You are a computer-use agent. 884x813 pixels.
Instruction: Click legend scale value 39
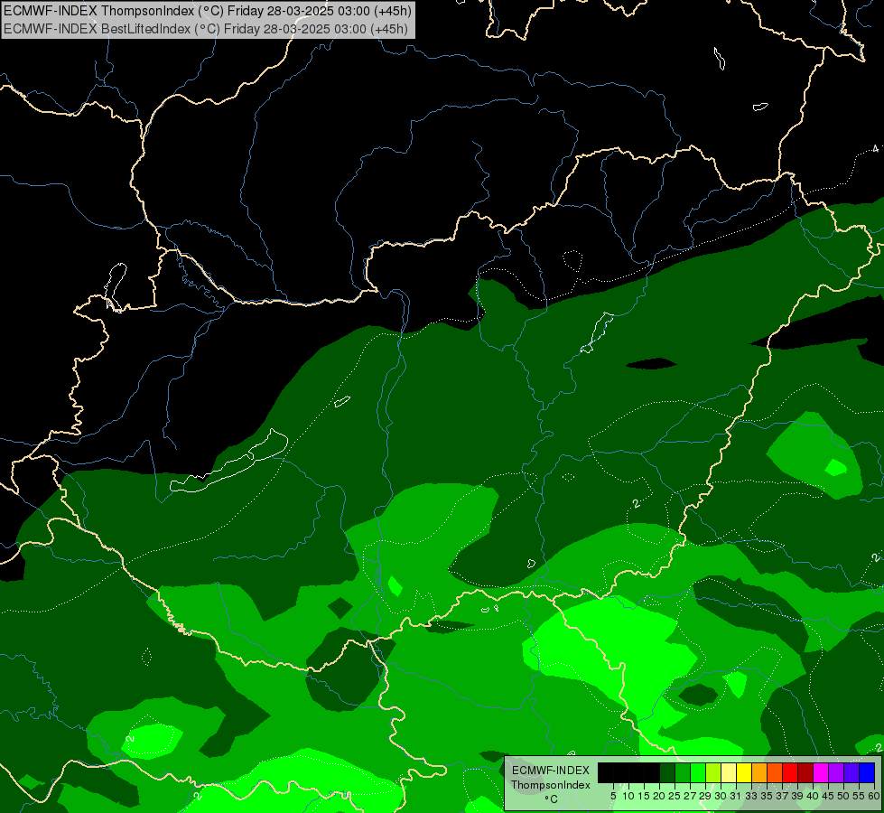[797, 796]
